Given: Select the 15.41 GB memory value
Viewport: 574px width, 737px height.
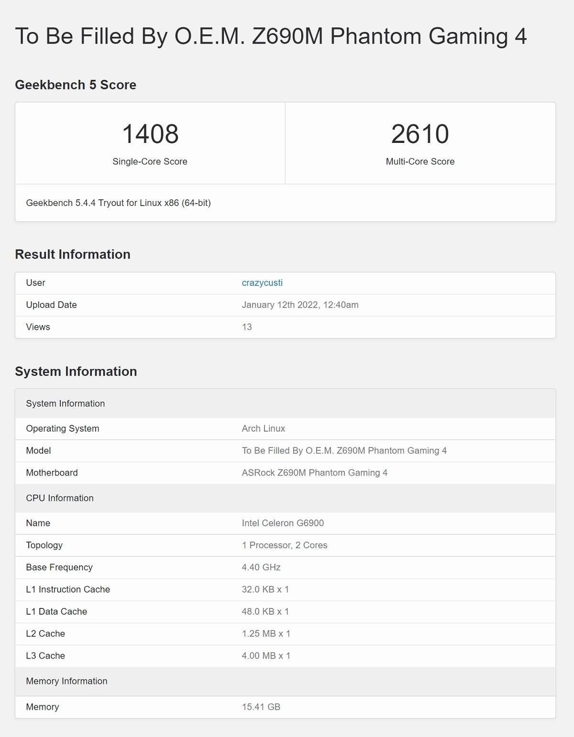Looking at the screenshot, I should point(261,707).
